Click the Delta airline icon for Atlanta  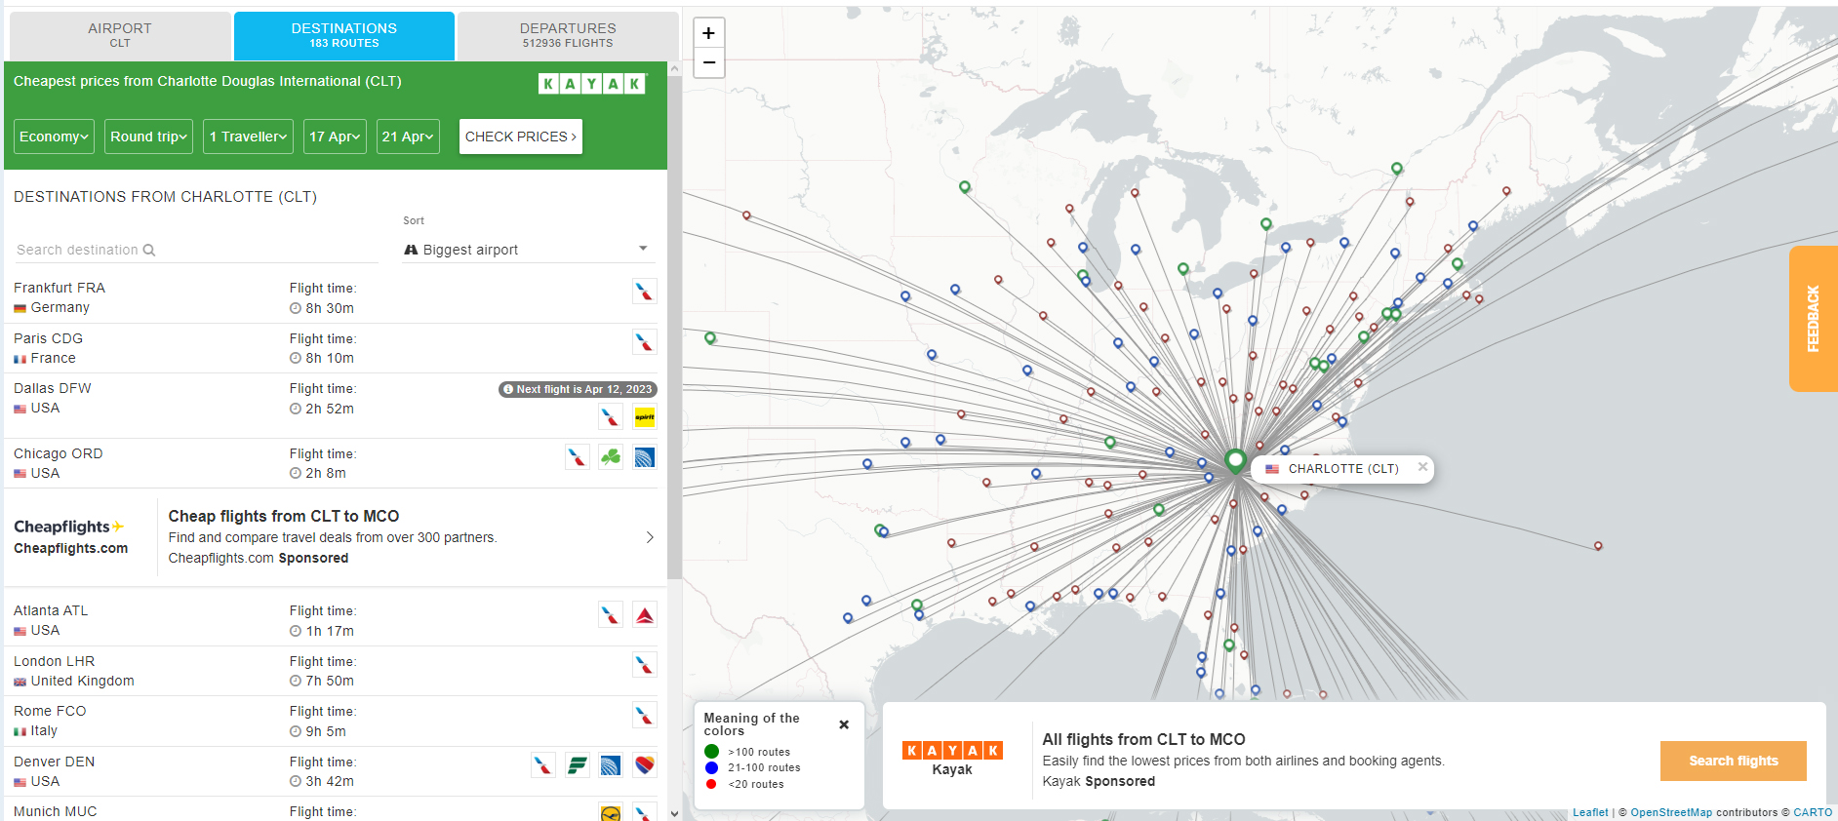645,615
